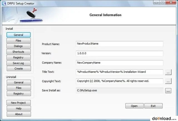Browse for the Save Install as location
The height and width of the screenshot is (121, 178).
coord(168,91)
